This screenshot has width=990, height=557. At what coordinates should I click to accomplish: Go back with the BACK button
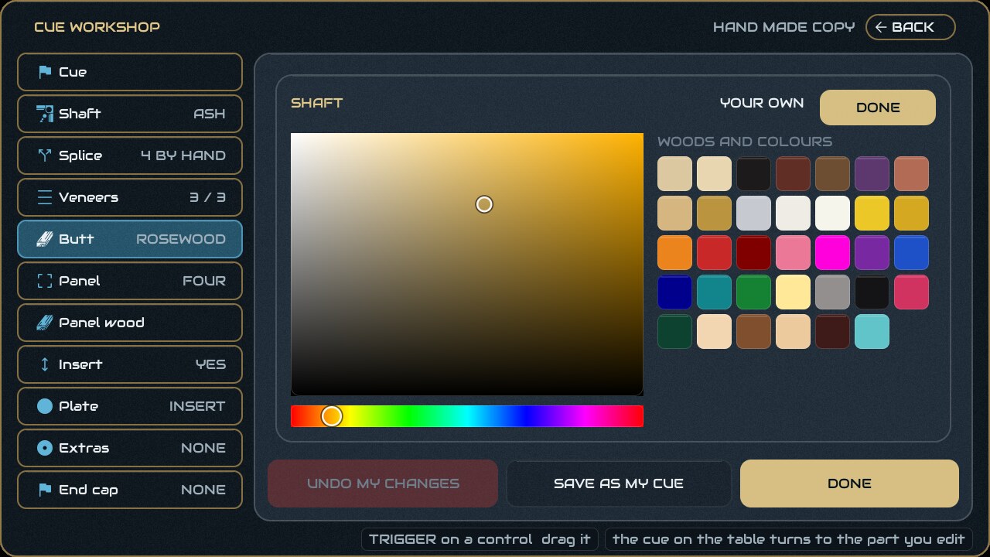910,27
